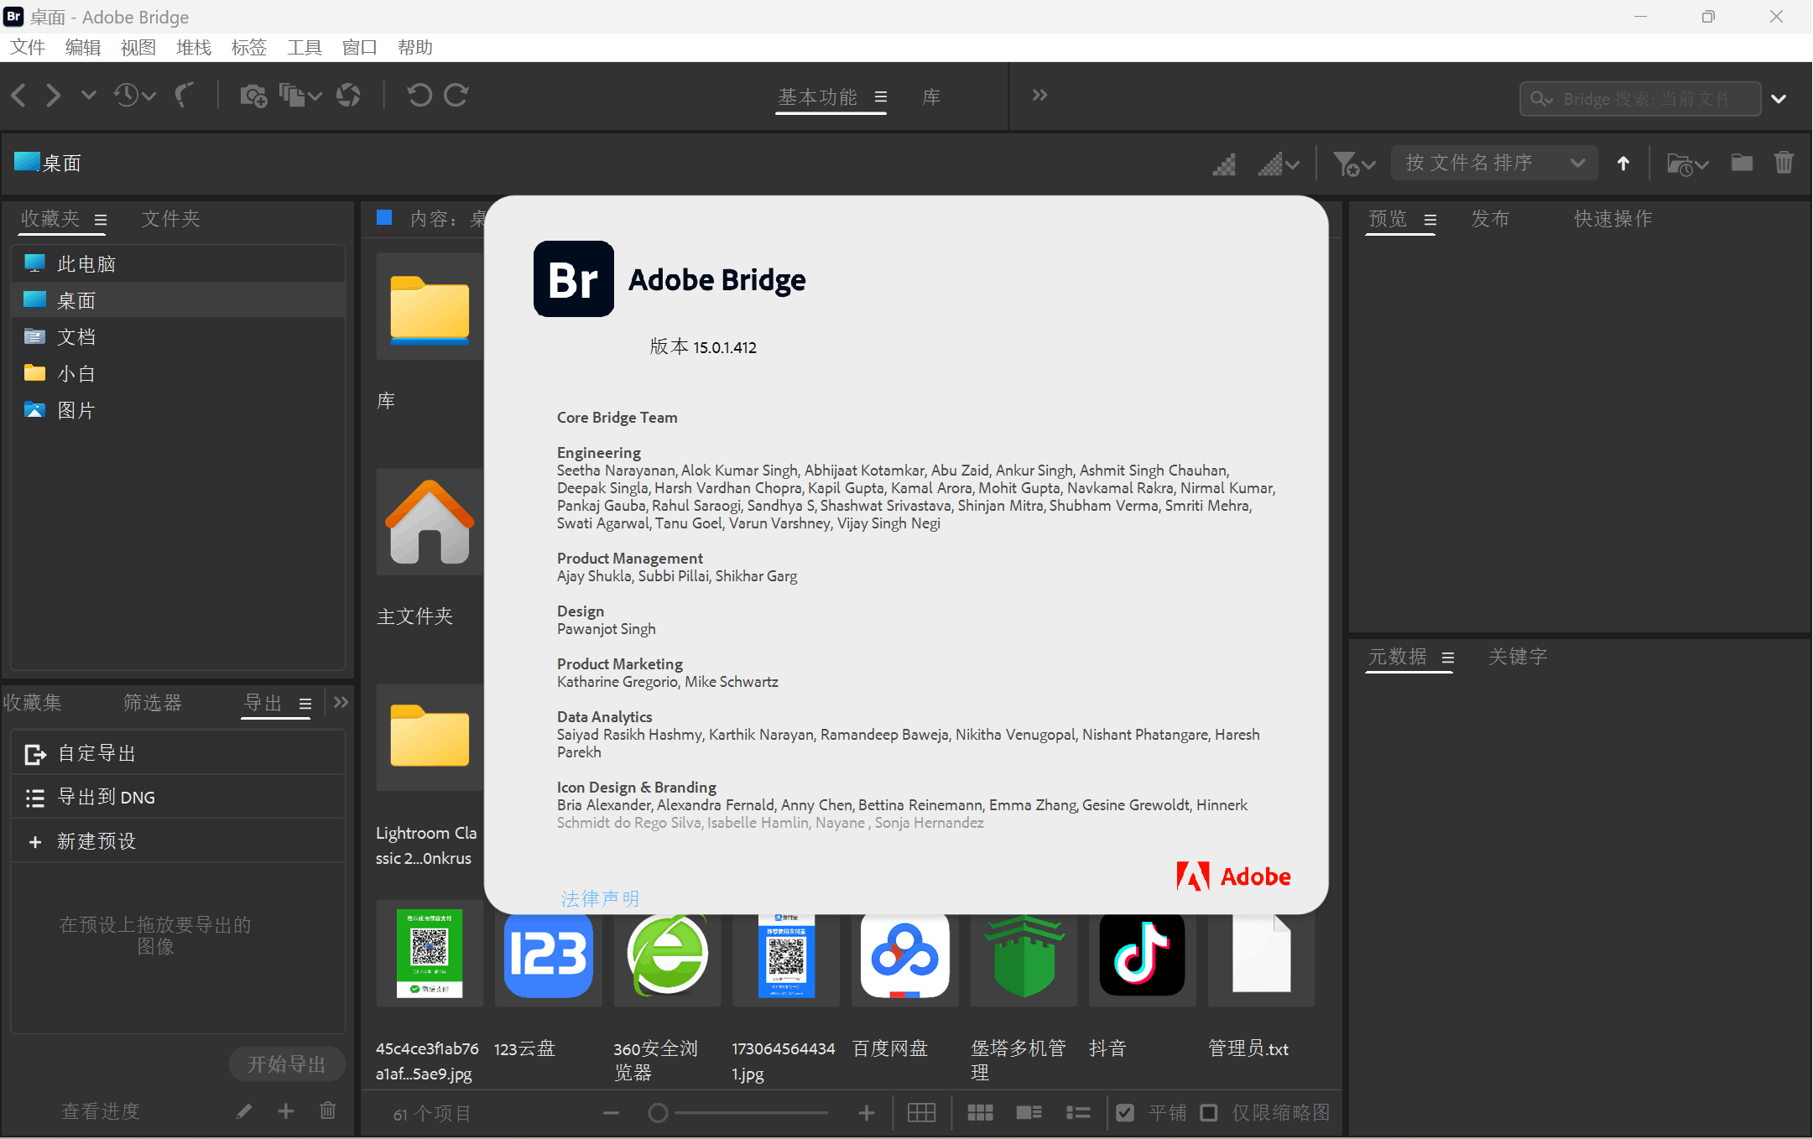Toggle the 仅限缩略图 checkbox
The width and height of the screenshot is (1813, 1139).
pyautogui.click(x=1209, y=1113)
